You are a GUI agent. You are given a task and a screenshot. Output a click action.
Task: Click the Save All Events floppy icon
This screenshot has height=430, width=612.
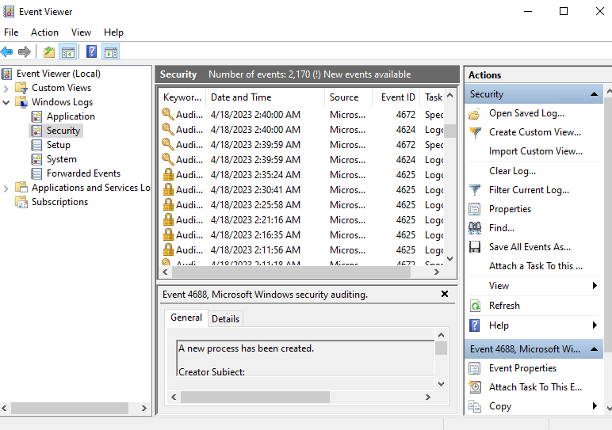[x=475, y=247]
